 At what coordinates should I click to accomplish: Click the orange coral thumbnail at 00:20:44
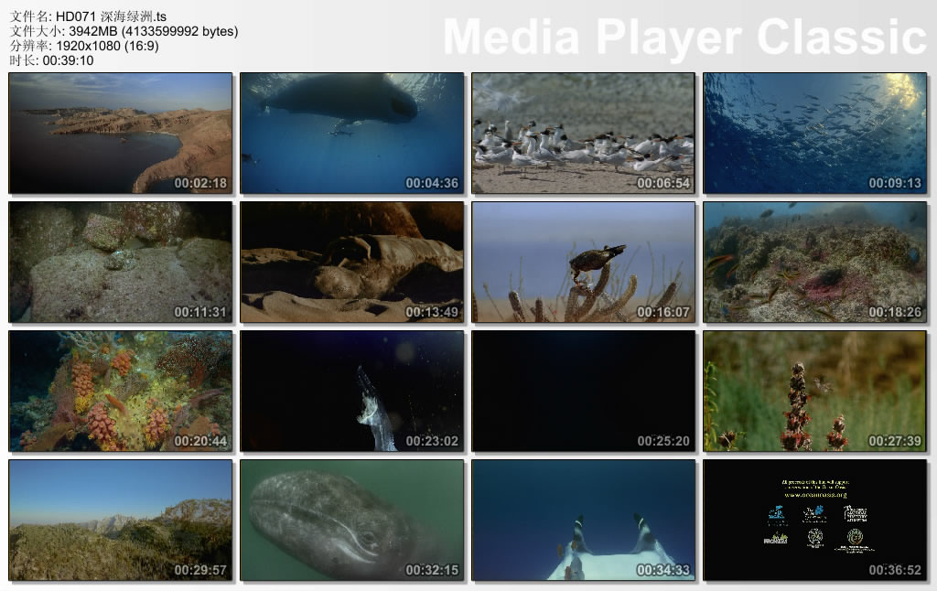pyautogui.click(x=120, y=392)
